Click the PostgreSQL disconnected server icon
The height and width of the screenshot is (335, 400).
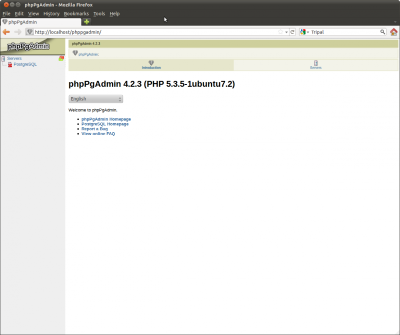tap(10, 65)
